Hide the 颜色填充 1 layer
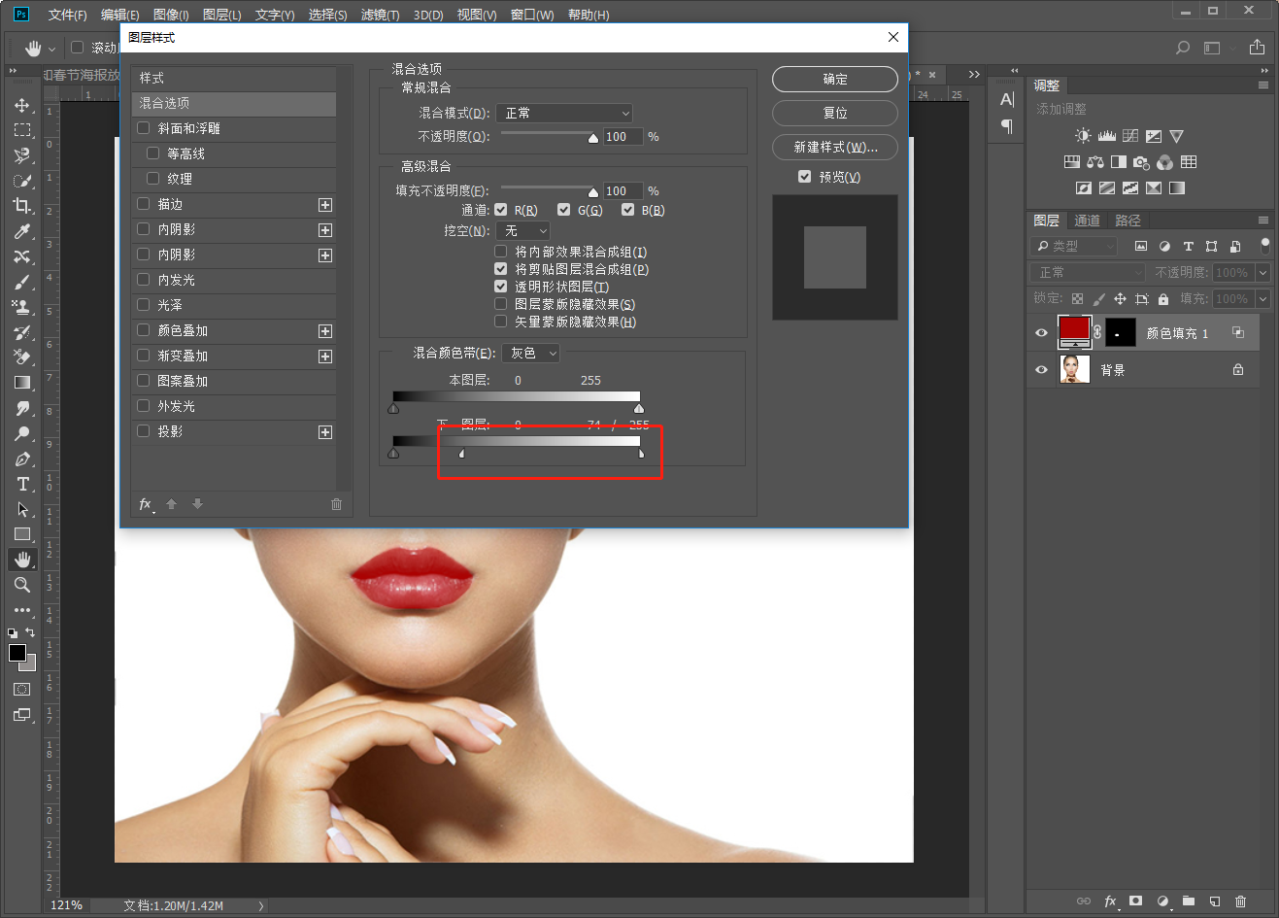 point(1042,333)
